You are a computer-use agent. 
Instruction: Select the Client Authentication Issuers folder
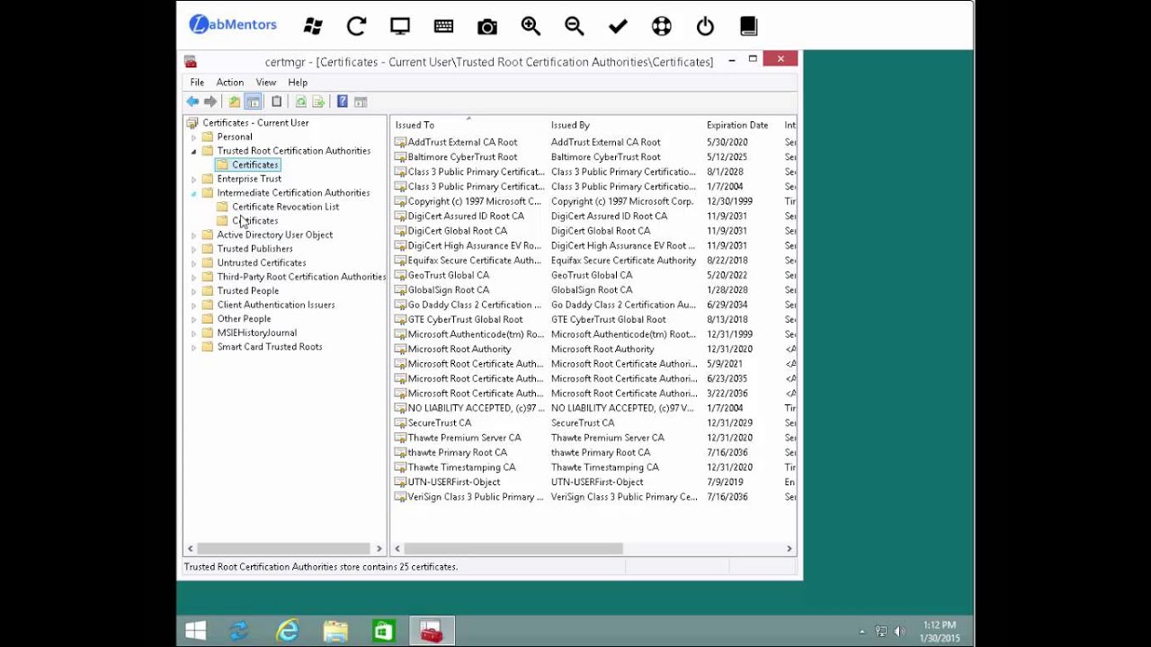click(275, 305)
